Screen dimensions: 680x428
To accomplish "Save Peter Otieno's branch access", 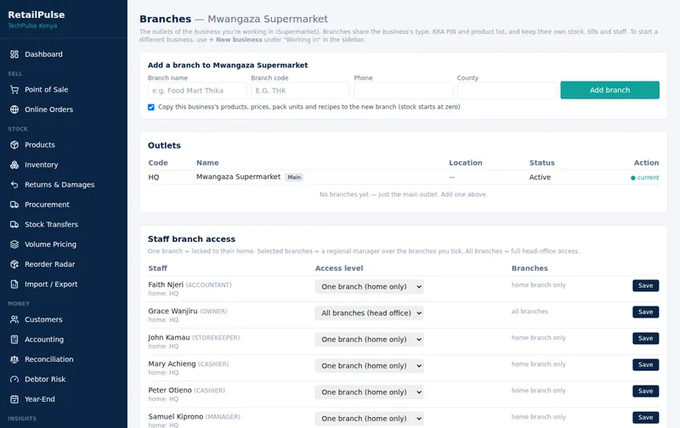I will click(646, 391).
